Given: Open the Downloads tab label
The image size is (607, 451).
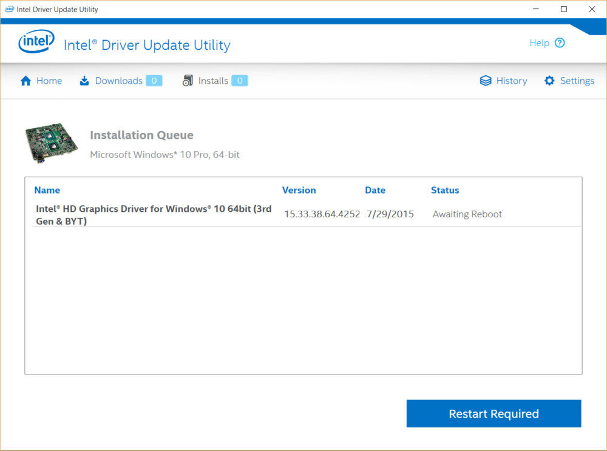Looking at the screenshot, I should [119, 81].
